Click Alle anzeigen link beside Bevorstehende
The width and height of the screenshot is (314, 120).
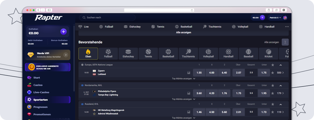point(271,42)
